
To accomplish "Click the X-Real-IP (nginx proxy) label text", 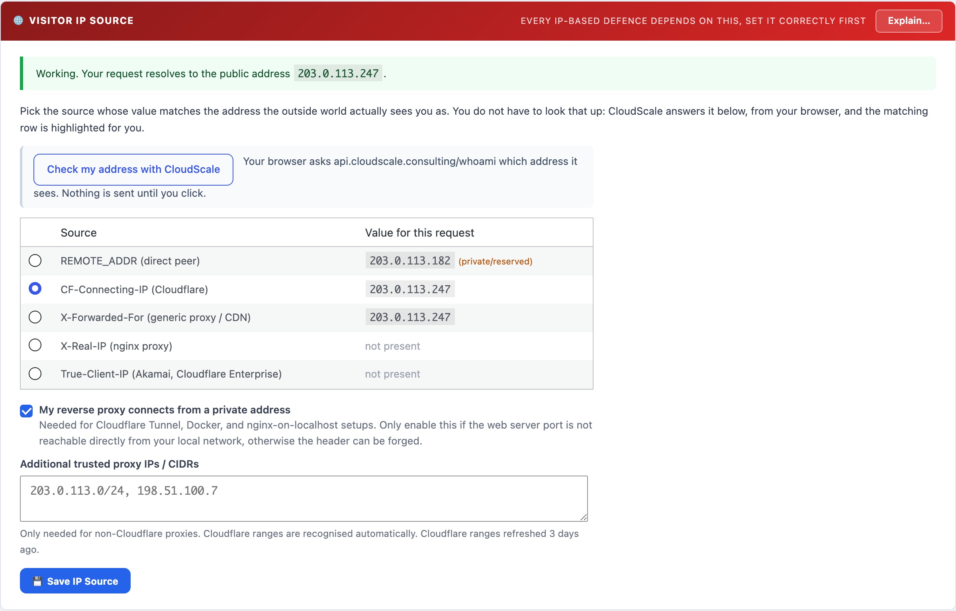I will coord(116,346).
